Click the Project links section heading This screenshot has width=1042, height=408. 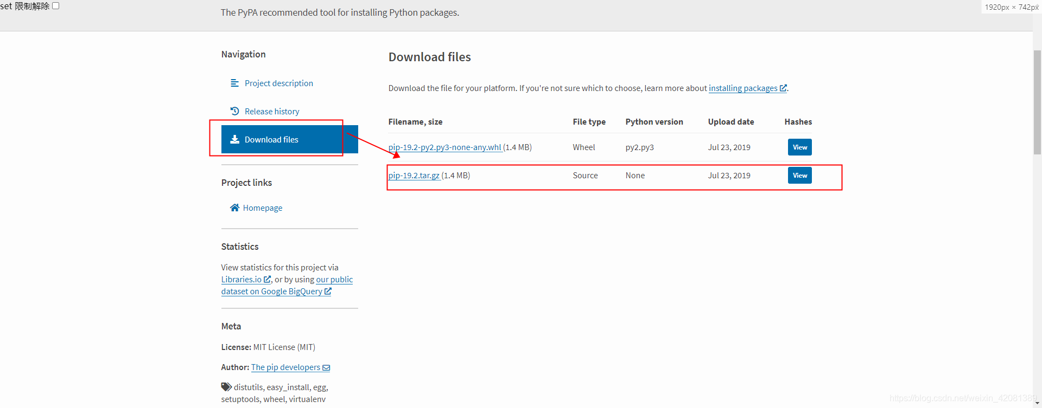click(x=246, y=183)
